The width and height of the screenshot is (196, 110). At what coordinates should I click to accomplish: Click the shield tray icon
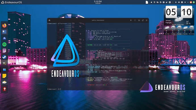click(154, 2)
